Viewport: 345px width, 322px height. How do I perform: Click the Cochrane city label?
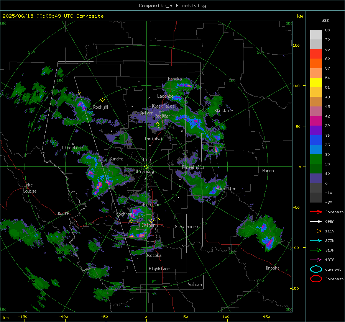click(125, 214)
